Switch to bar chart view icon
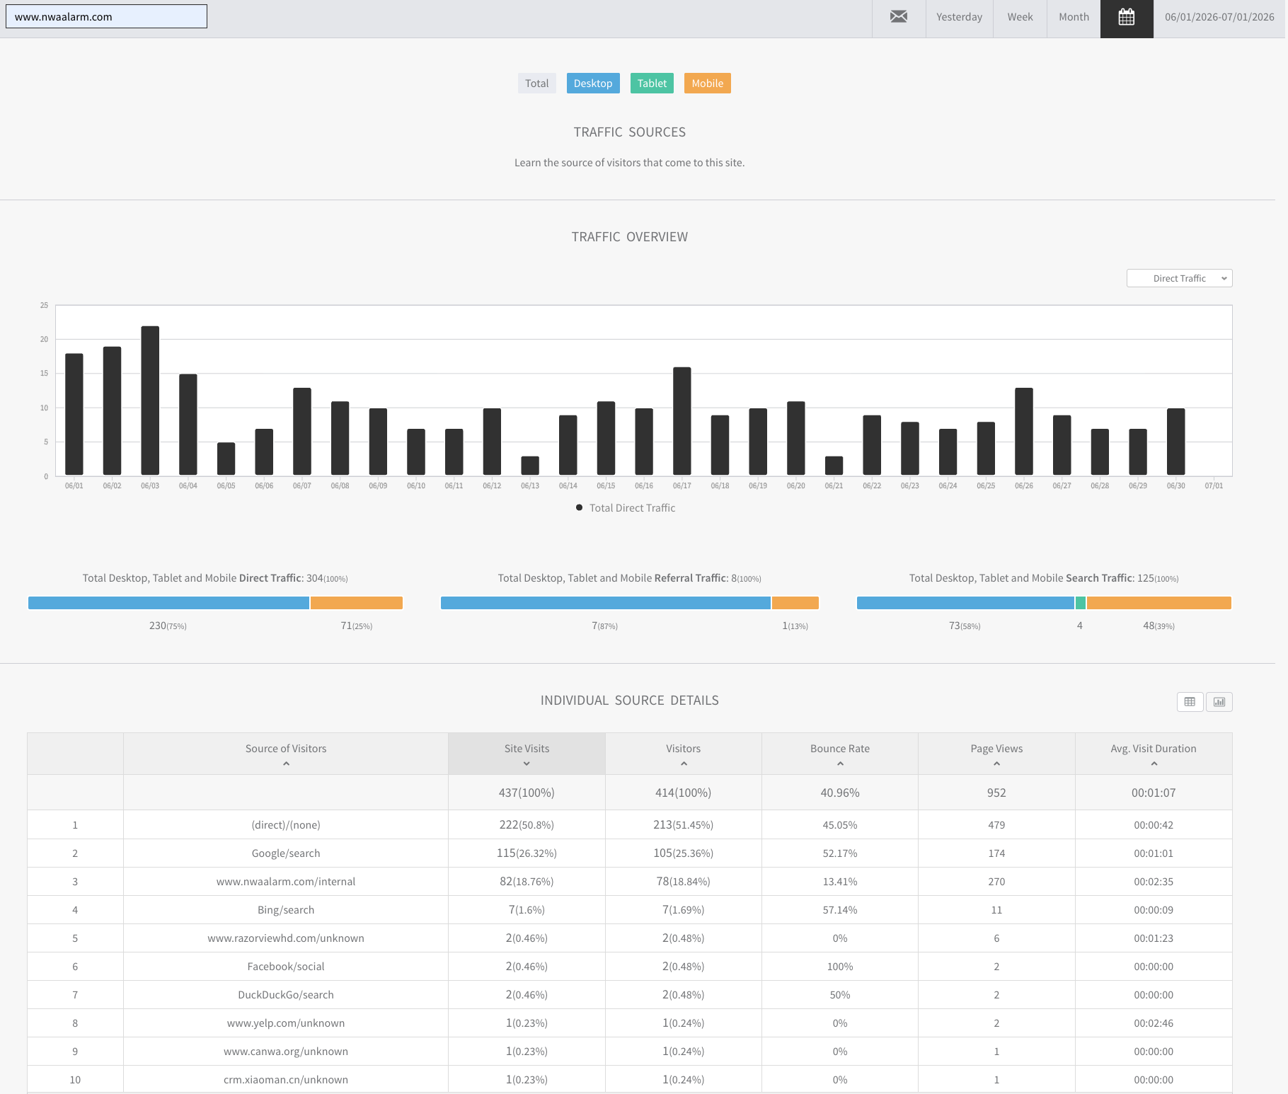Screen dimensions: 1288x1094 click(x=1219, y=702)
